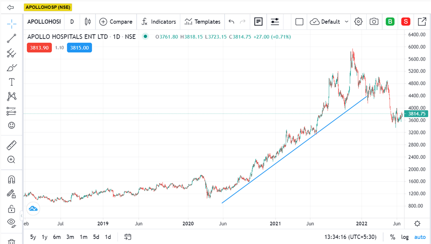Collapse the left toolbar arrow
The width and height of the screenshot is (431, 244).
pos(22,216)
